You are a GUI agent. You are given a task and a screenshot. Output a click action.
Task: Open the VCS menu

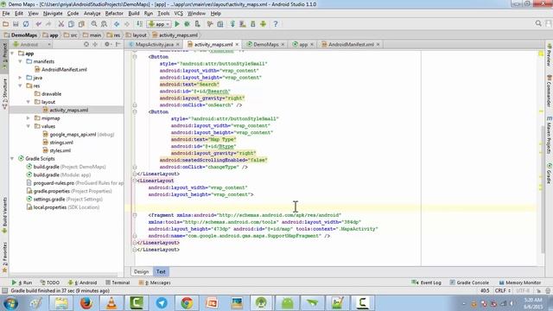(179, 14)
